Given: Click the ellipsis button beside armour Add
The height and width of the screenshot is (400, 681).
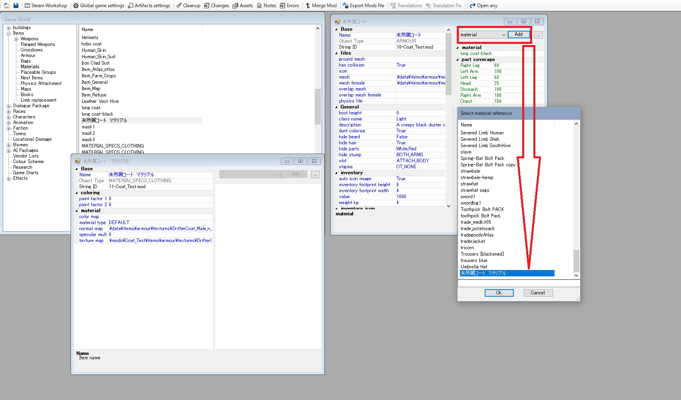Looking at the screenshot, I should (538, 35).
